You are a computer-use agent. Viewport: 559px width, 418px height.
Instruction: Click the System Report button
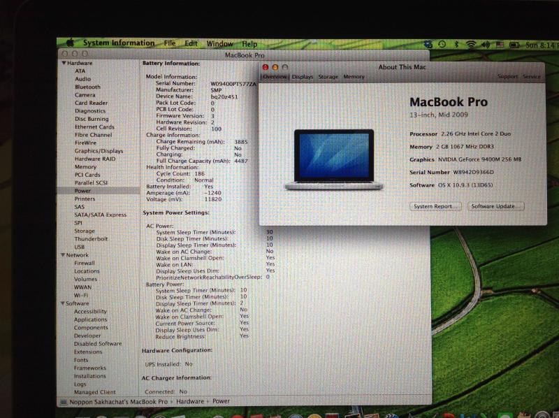point(435,206)
